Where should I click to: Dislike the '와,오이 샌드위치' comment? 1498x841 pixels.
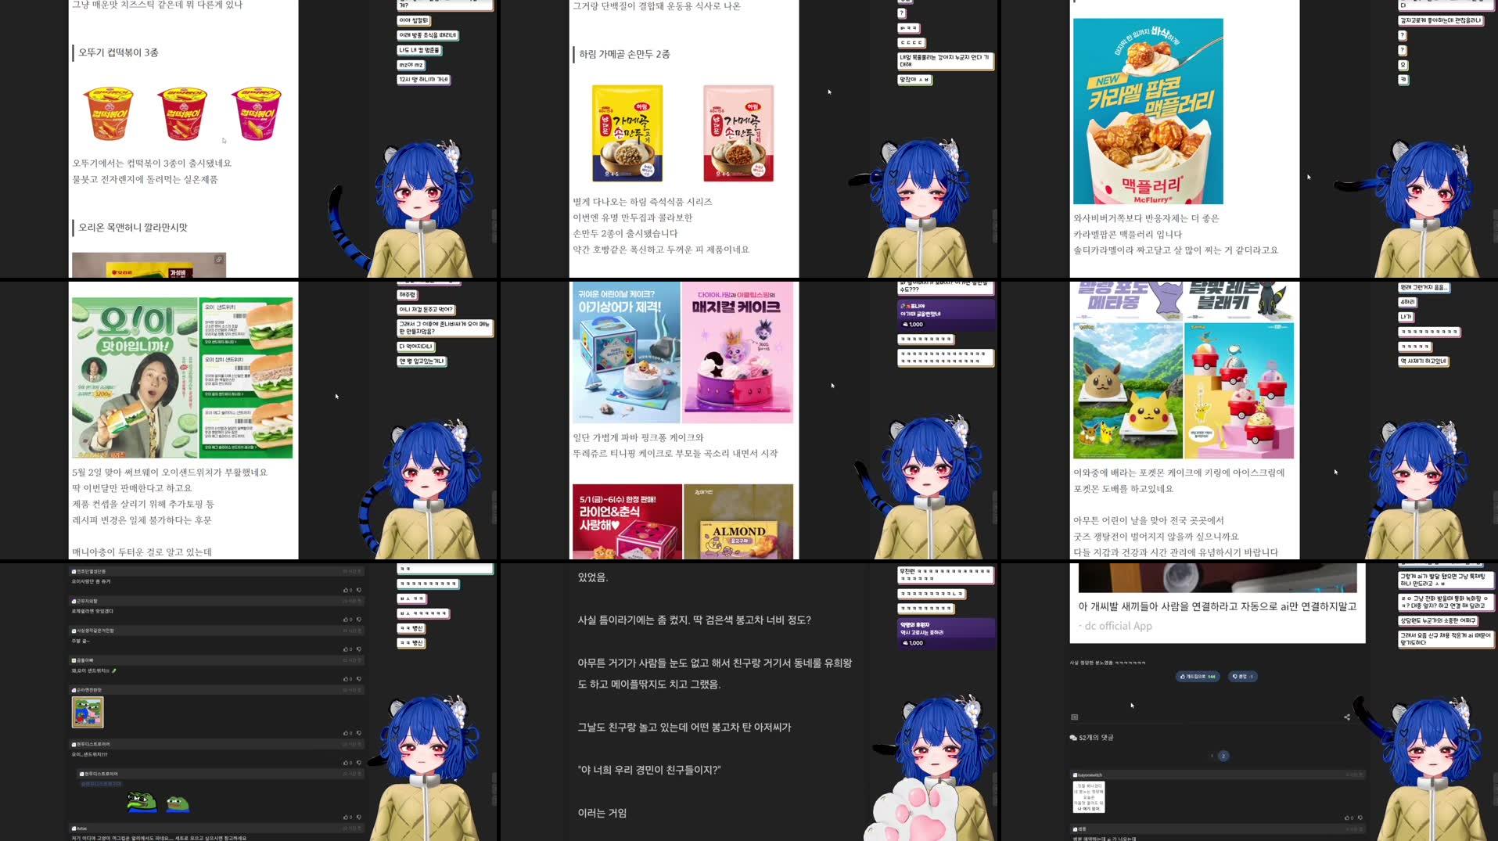[x=359, y=679]
